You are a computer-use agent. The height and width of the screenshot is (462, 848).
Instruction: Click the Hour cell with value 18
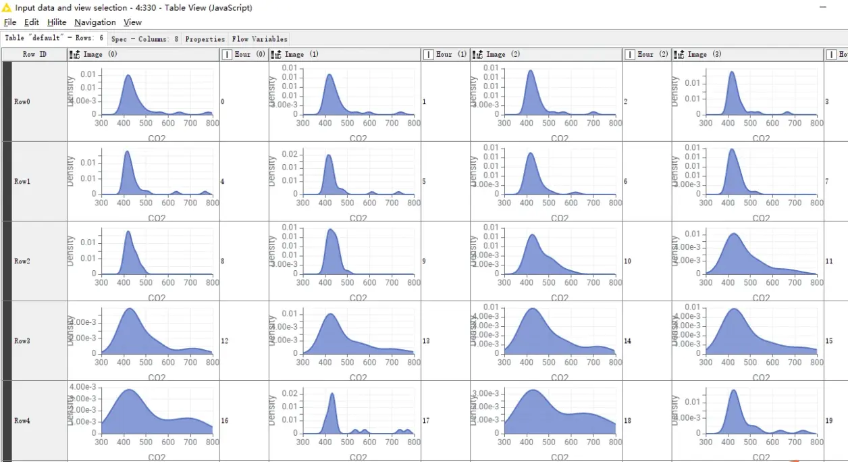pos(647,420)
